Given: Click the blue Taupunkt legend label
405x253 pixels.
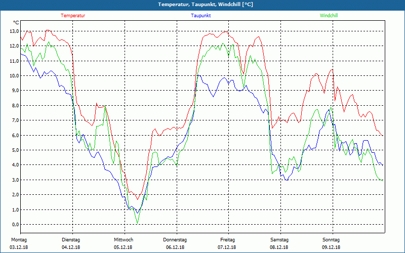Looking at the screenshot, I should pyautogui.click(x=200, y=16).
